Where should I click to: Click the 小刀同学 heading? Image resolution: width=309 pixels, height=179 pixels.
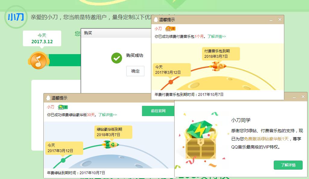point(241,120)
